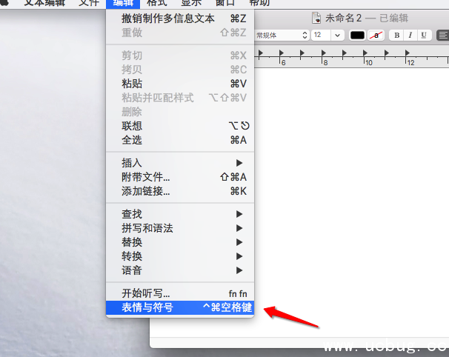Open the 格式 menu
Image resolution: width=449 pixels, height=357 pixels.
click(x=156, y=3)
